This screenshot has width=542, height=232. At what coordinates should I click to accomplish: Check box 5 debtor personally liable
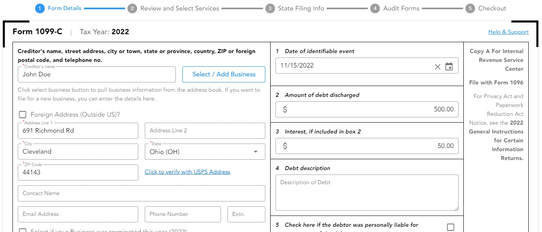450,227
